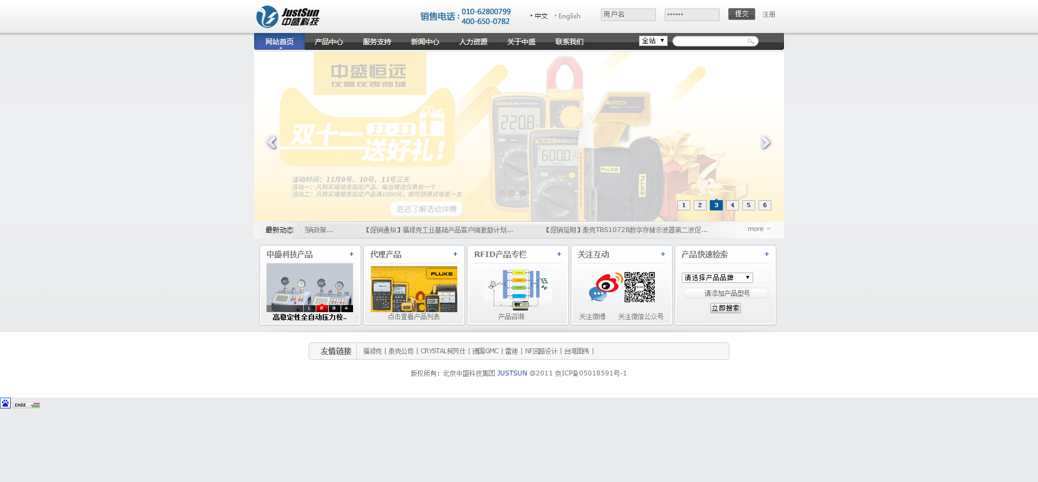Click the 点击查看产品列表 link
The width and height of the screenshot is (1038, 482).
[x=414, y=317]
